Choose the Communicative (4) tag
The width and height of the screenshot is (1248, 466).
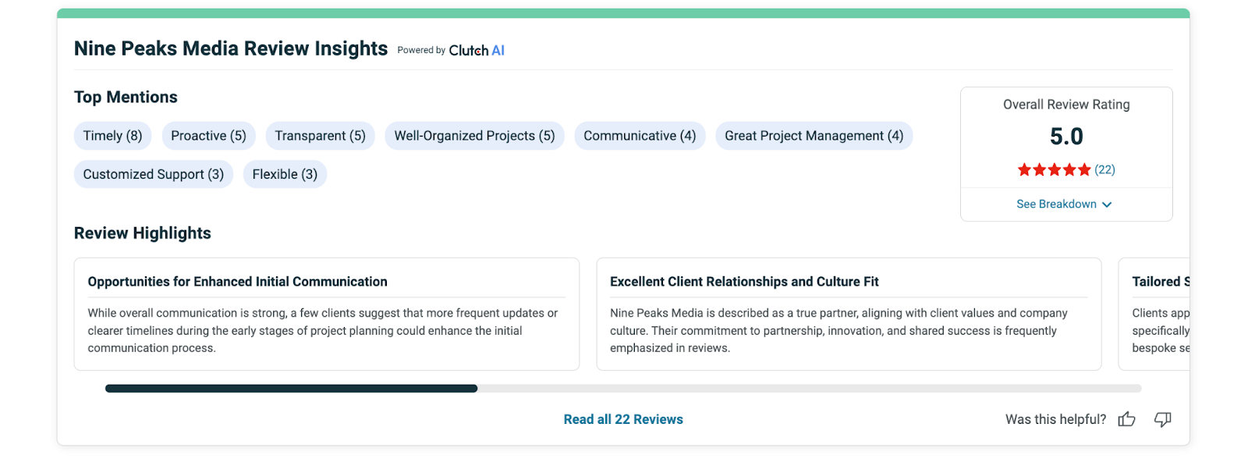tap(640, 136)
